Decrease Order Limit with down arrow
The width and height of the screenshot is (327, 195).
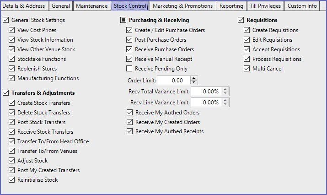pyautogui.click(x=194, y=82)
